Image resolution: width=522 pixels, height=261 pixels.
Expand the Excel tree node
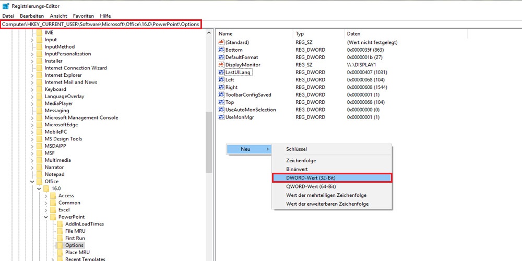click(46, 210)
